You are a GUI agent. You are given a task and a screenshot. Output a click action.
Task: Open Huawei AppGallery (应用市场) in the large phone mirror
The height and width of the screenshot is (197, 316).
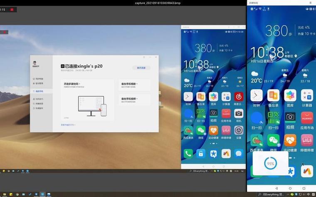click(x=307, y=118)
